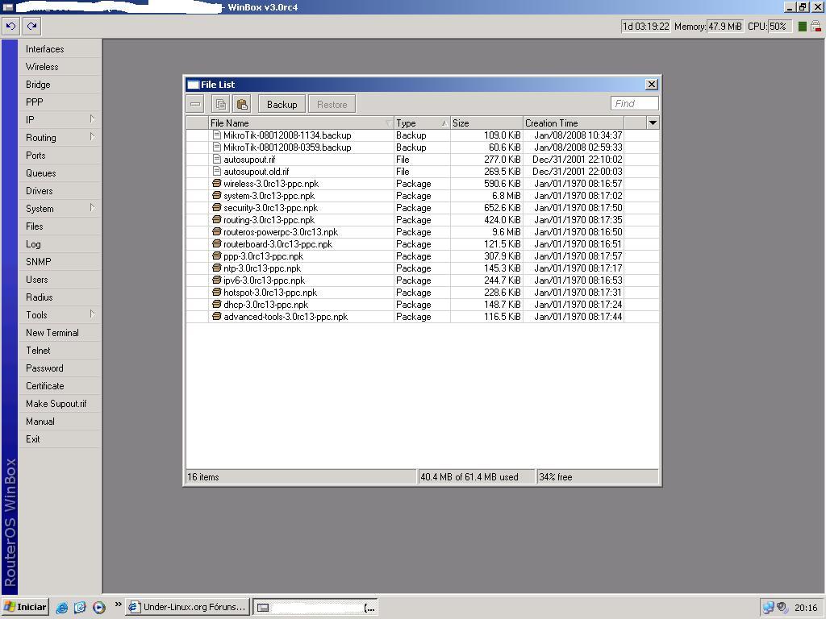Sort by File Name column header
This screenshot has width=826, height=619.
pos(301,123)
